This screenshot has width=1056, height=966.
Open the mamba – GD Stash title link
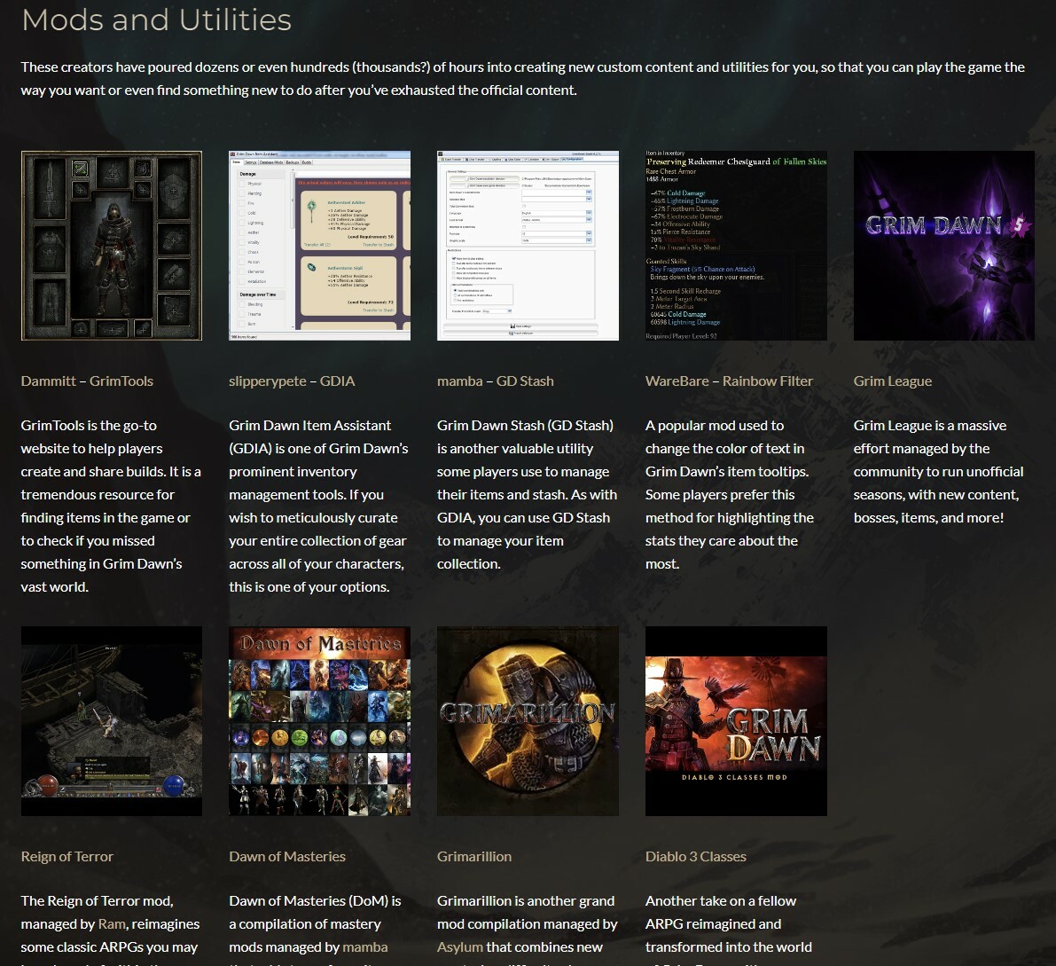click(495, 381)
